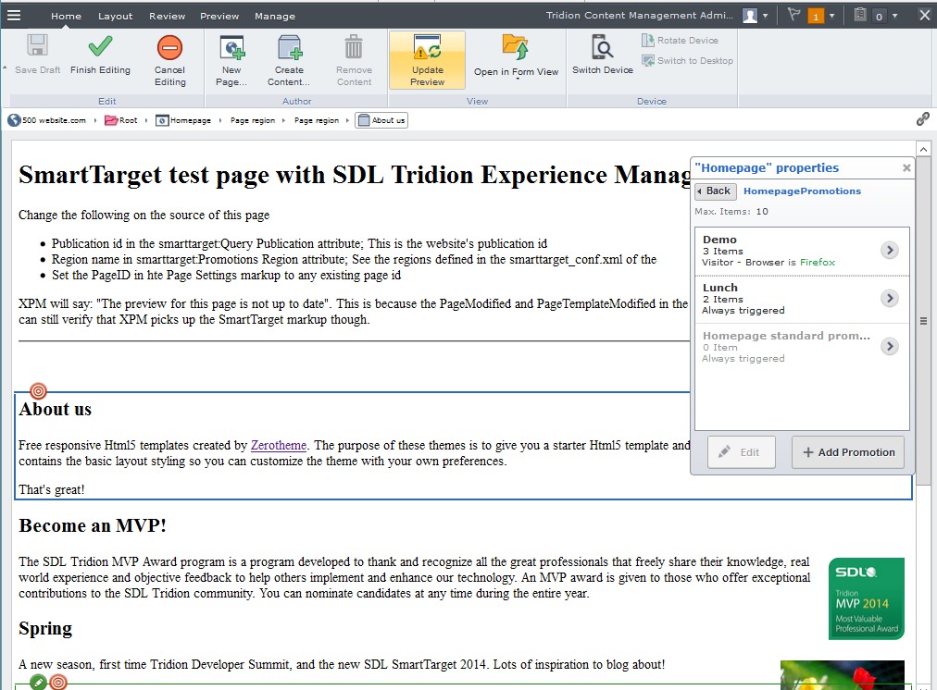Select Homepage breadcrumb item

click(x=183, y=120)
